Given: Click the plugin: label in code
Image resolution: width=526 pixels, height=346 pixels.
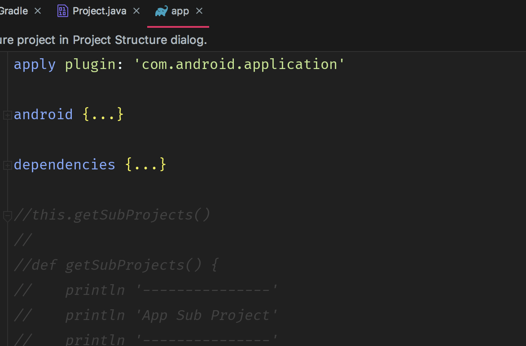Looking at the screenshot, I should [94, 65].
